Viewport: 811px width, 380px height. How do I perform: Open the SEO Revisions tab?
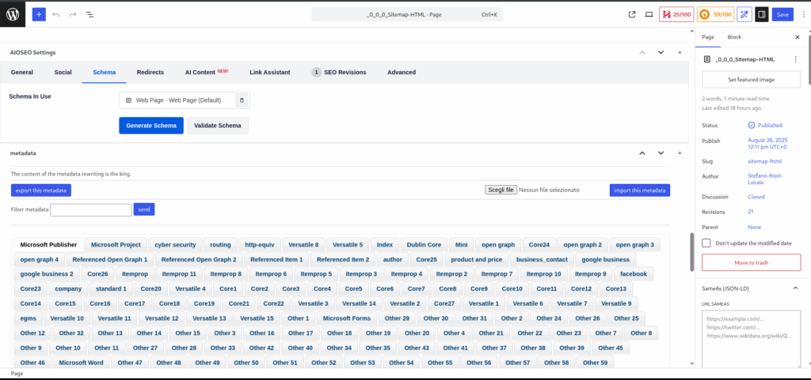pos(339,72)
